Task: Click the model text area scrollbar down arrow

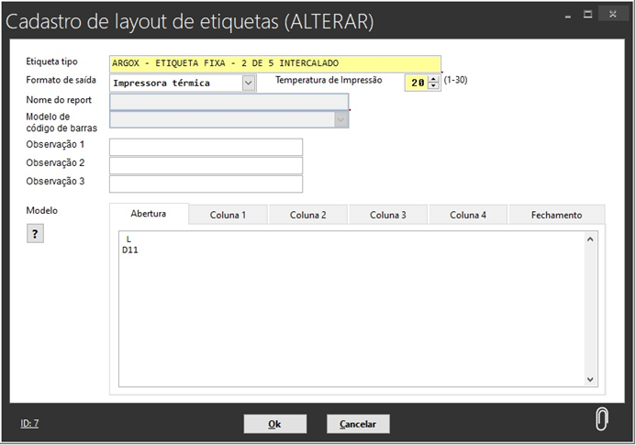Action: point(590,379)
